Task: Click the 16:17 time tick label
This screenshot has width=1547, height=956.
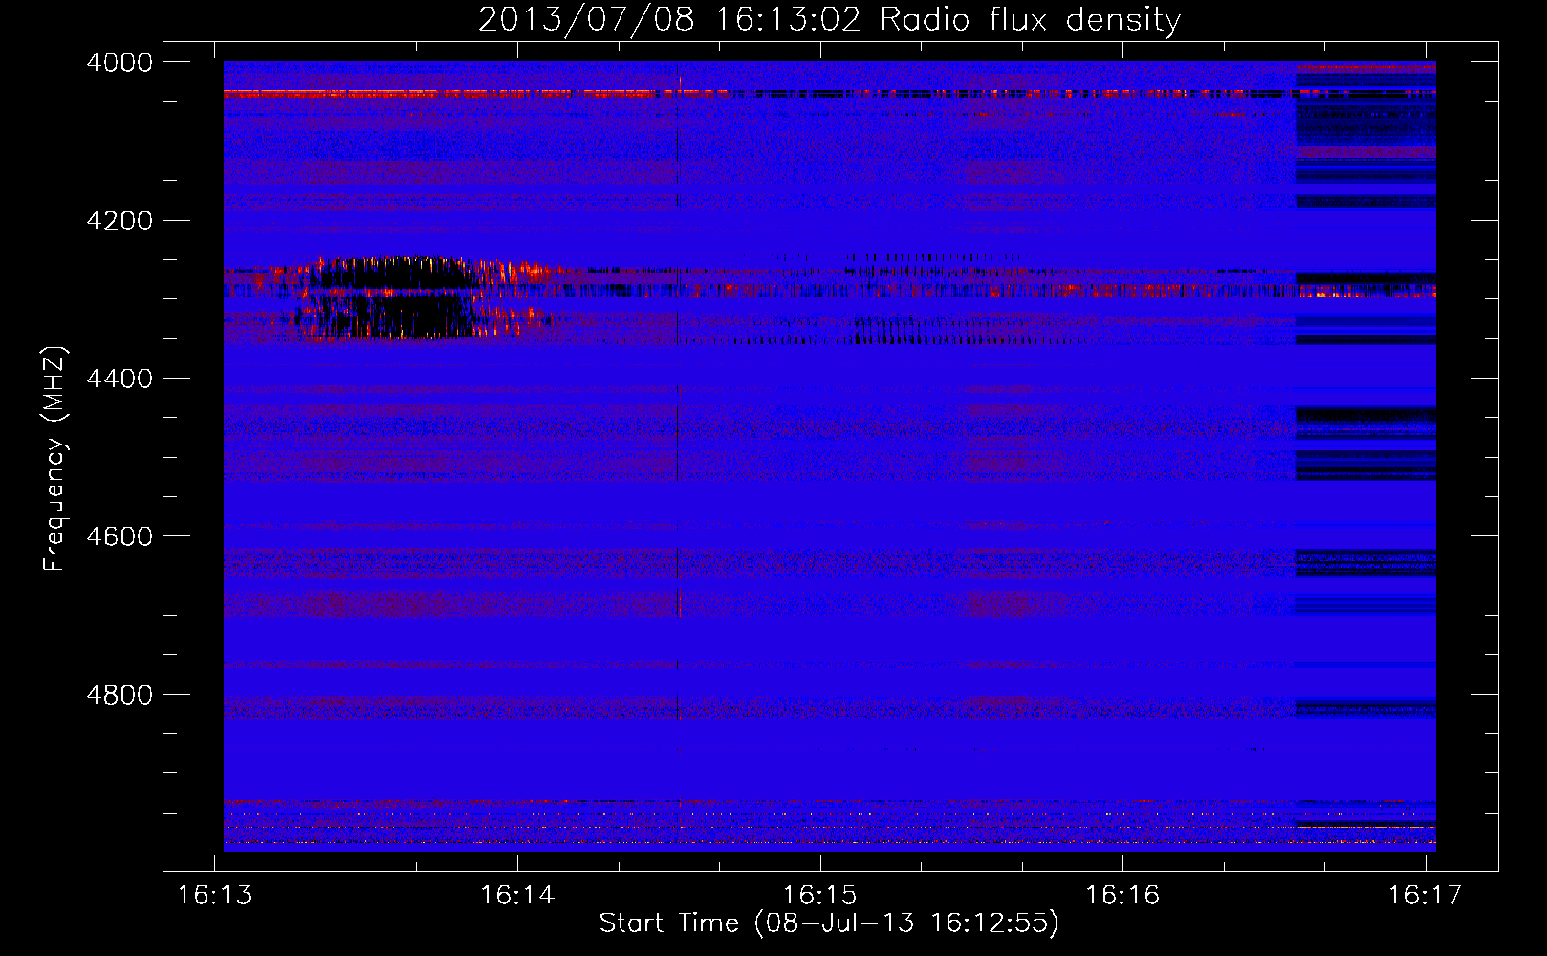Action: [x=1425, y=895]
